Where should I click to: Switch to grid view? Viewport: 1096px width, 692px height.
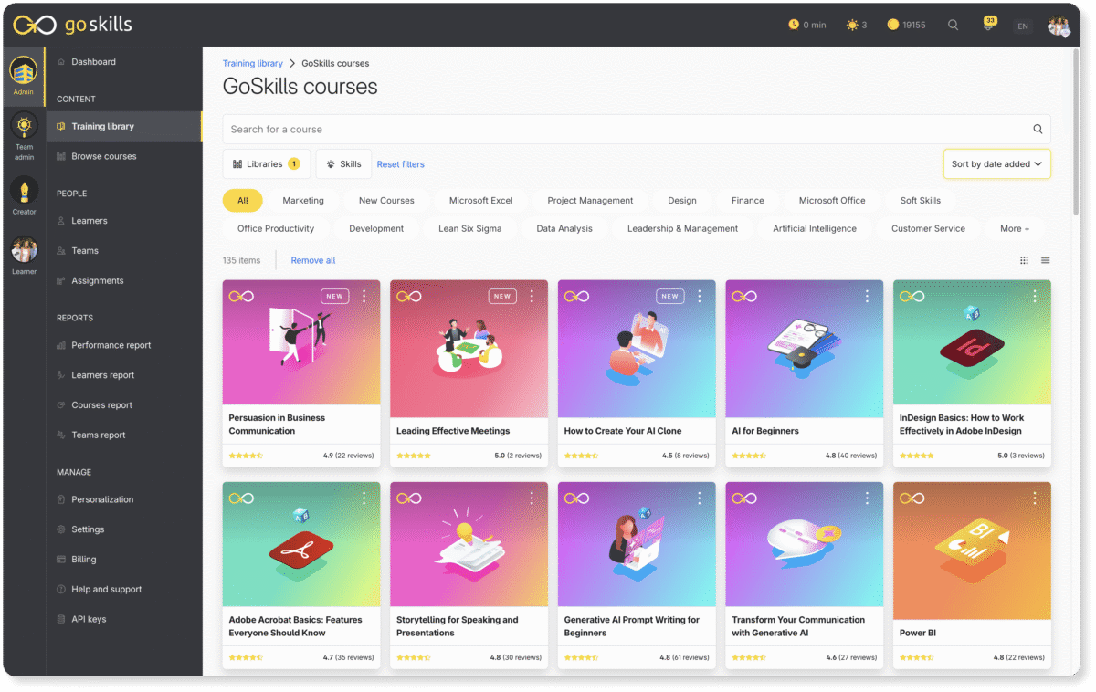[x=1024, y=260]
